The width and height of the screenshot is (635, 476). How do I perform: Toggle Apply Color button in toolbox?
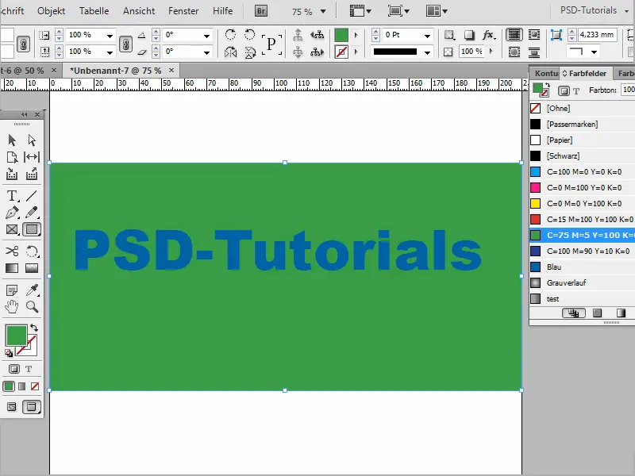(x=9, y=386)
